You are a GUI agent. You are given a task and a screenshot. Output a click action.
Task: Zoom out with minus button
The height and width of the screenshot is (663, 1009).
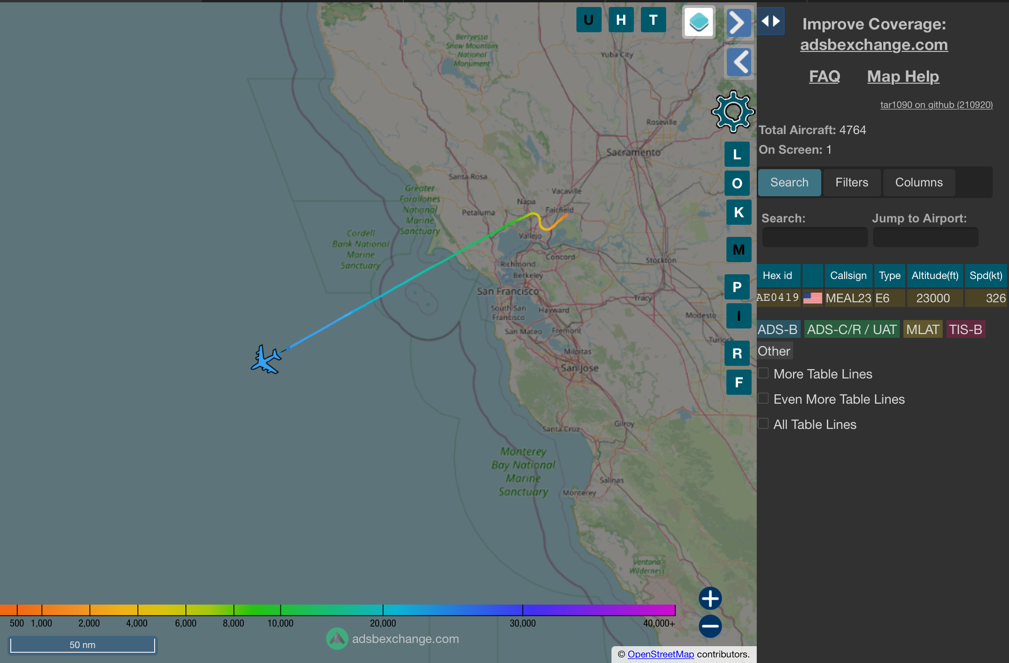710,626
